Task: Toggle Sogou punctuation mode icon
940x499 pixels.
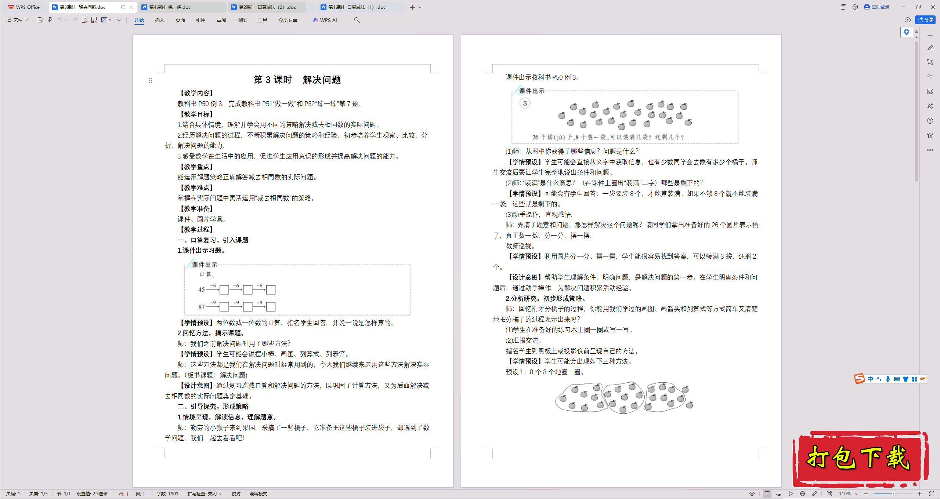Action: click(x=879, y=379)
